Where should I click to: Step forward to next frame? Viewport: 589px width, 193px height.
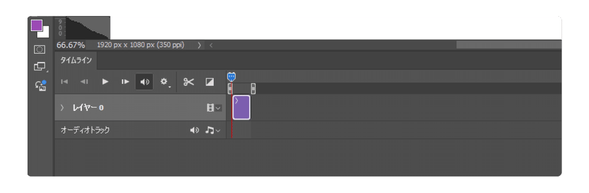[125, 82]
